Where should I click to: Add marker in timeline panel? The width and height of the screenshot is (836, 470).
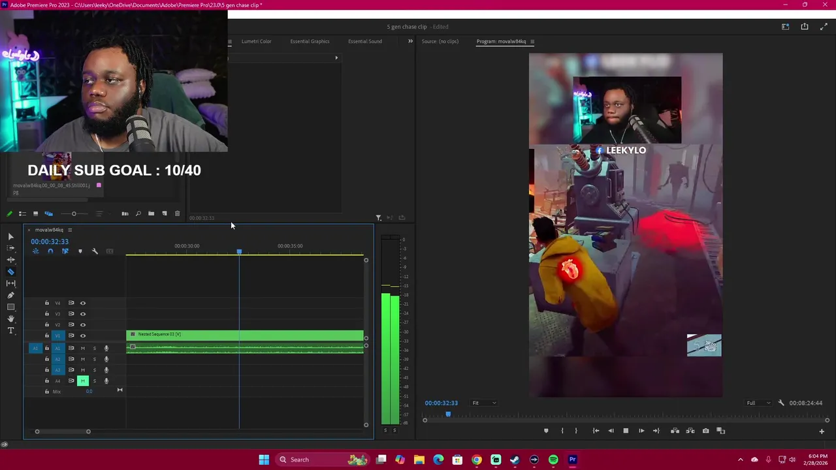click(x=80, y=251)
